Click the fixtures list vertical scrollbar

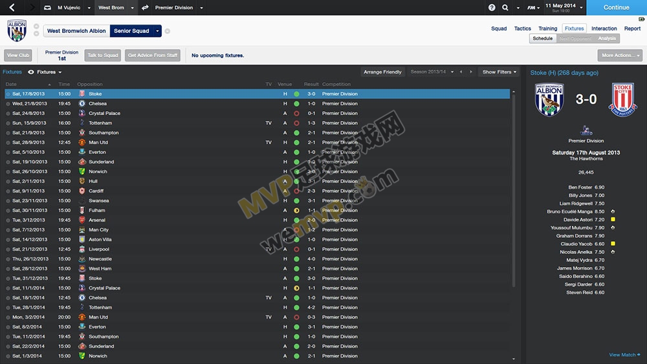point(514,189)
